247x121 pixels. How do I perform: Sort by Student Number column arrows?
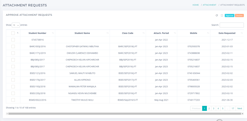pyautogui.click(x=53, y=33)
